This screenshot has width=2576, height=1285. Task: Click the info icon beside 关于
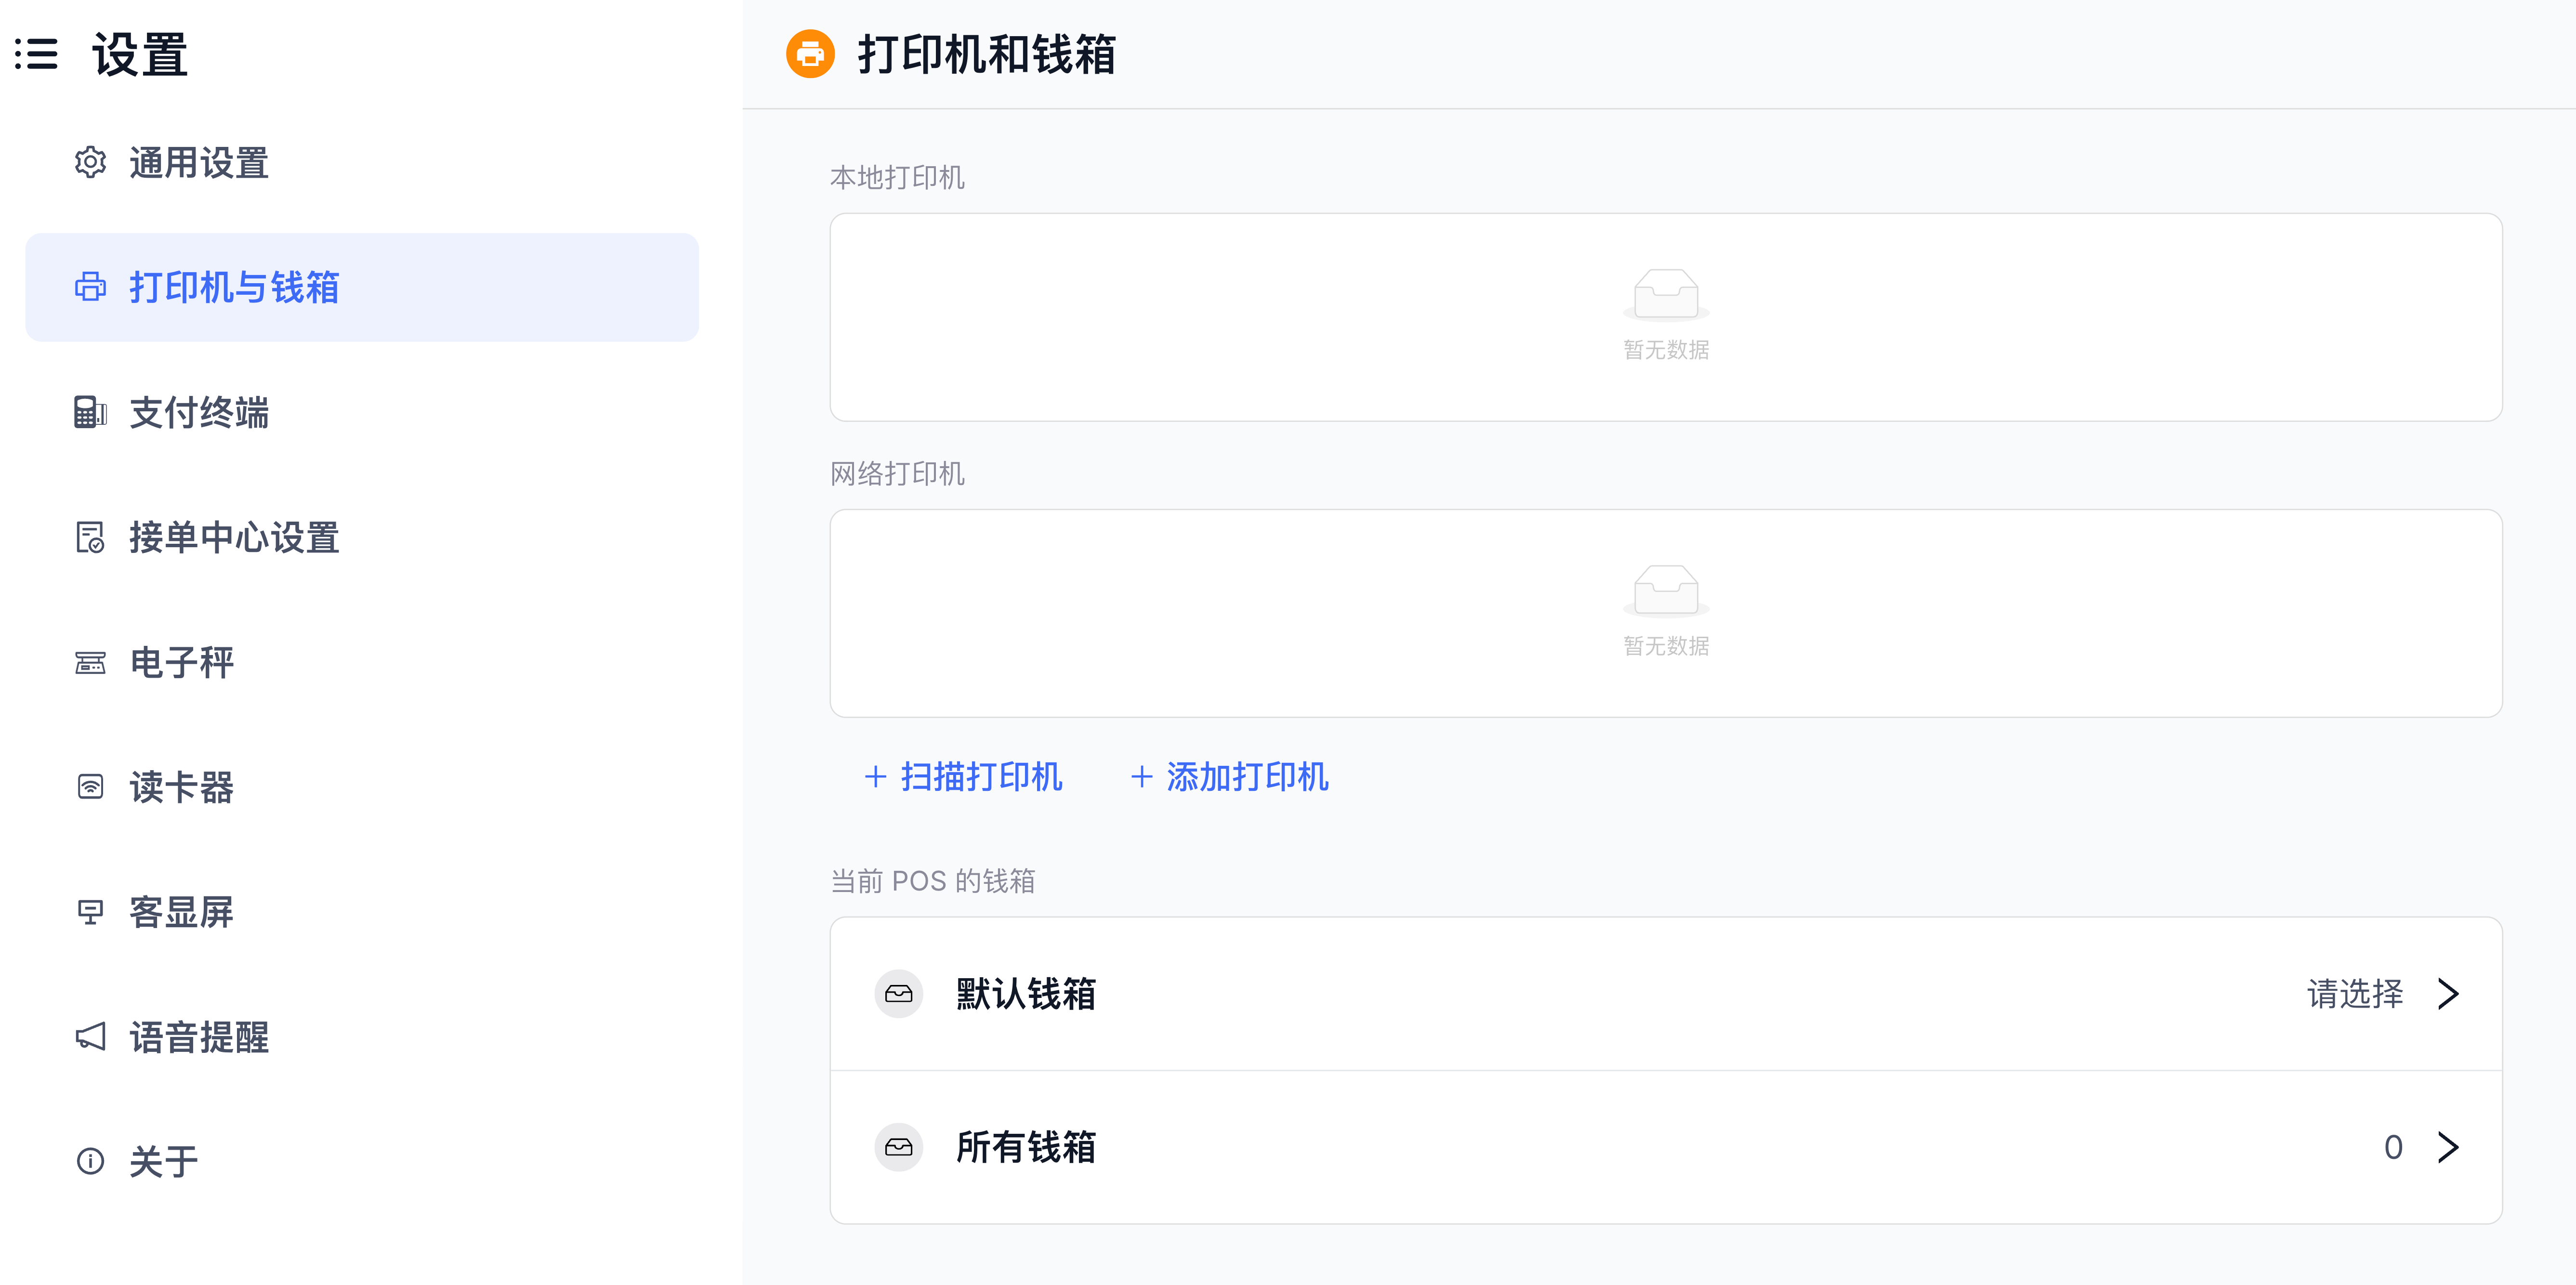coord(90,1161)
